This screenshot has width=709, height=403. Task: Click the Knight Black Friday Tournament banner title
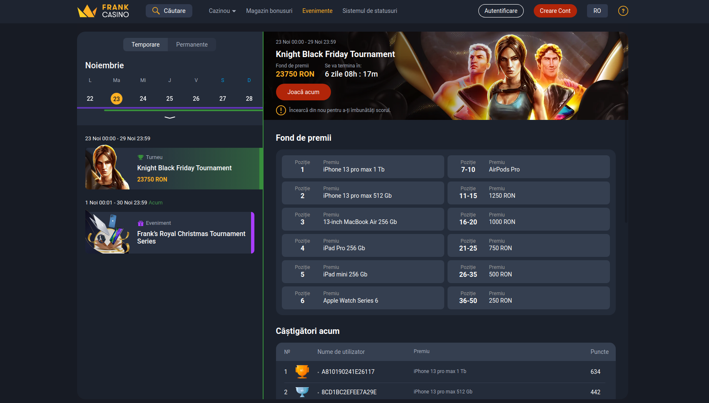tap(335, 54)
